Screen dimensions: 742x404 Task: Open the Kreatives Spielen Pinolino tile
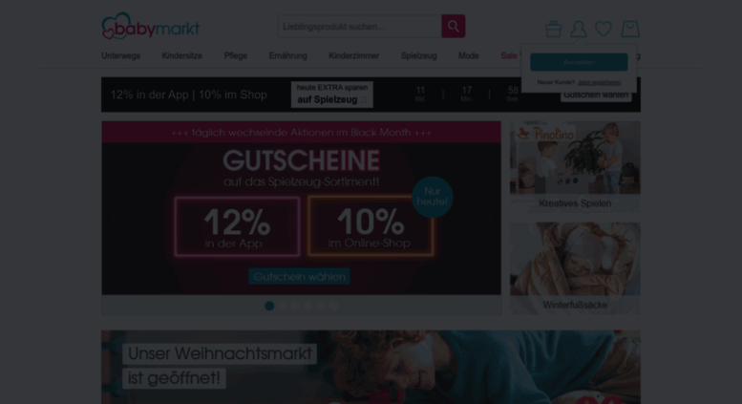pyautogui.click(x=575, y=166)
